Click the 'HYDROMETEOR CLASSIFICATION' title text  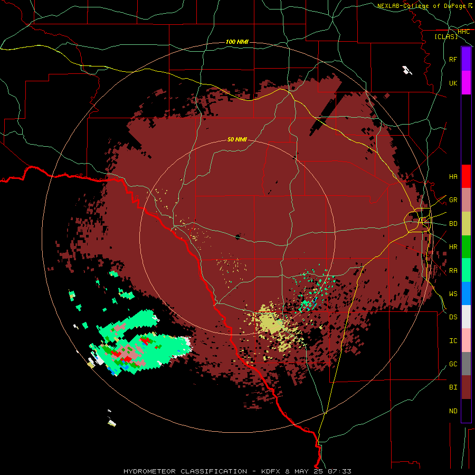pos(185,471)
